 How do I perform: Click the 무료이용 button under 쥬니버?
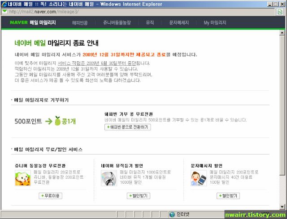tap(51, 196)
